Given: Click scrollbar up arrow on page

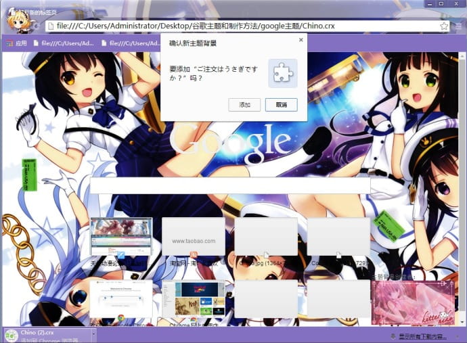Looking at the screenshot, I should point(462,55).
